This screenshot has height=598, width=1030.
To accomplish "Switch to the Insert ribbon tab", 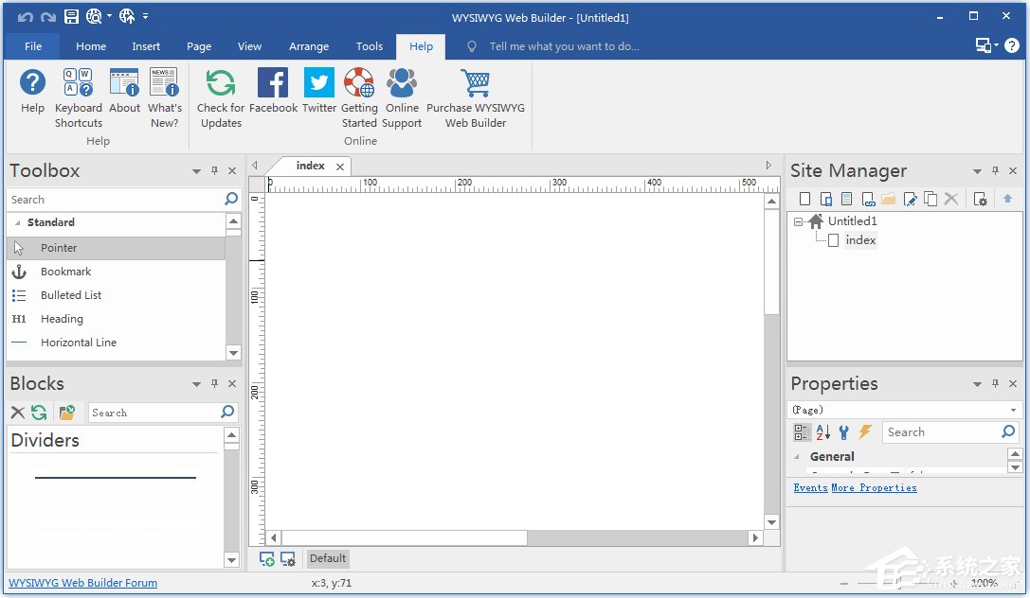I will (146, 46).
